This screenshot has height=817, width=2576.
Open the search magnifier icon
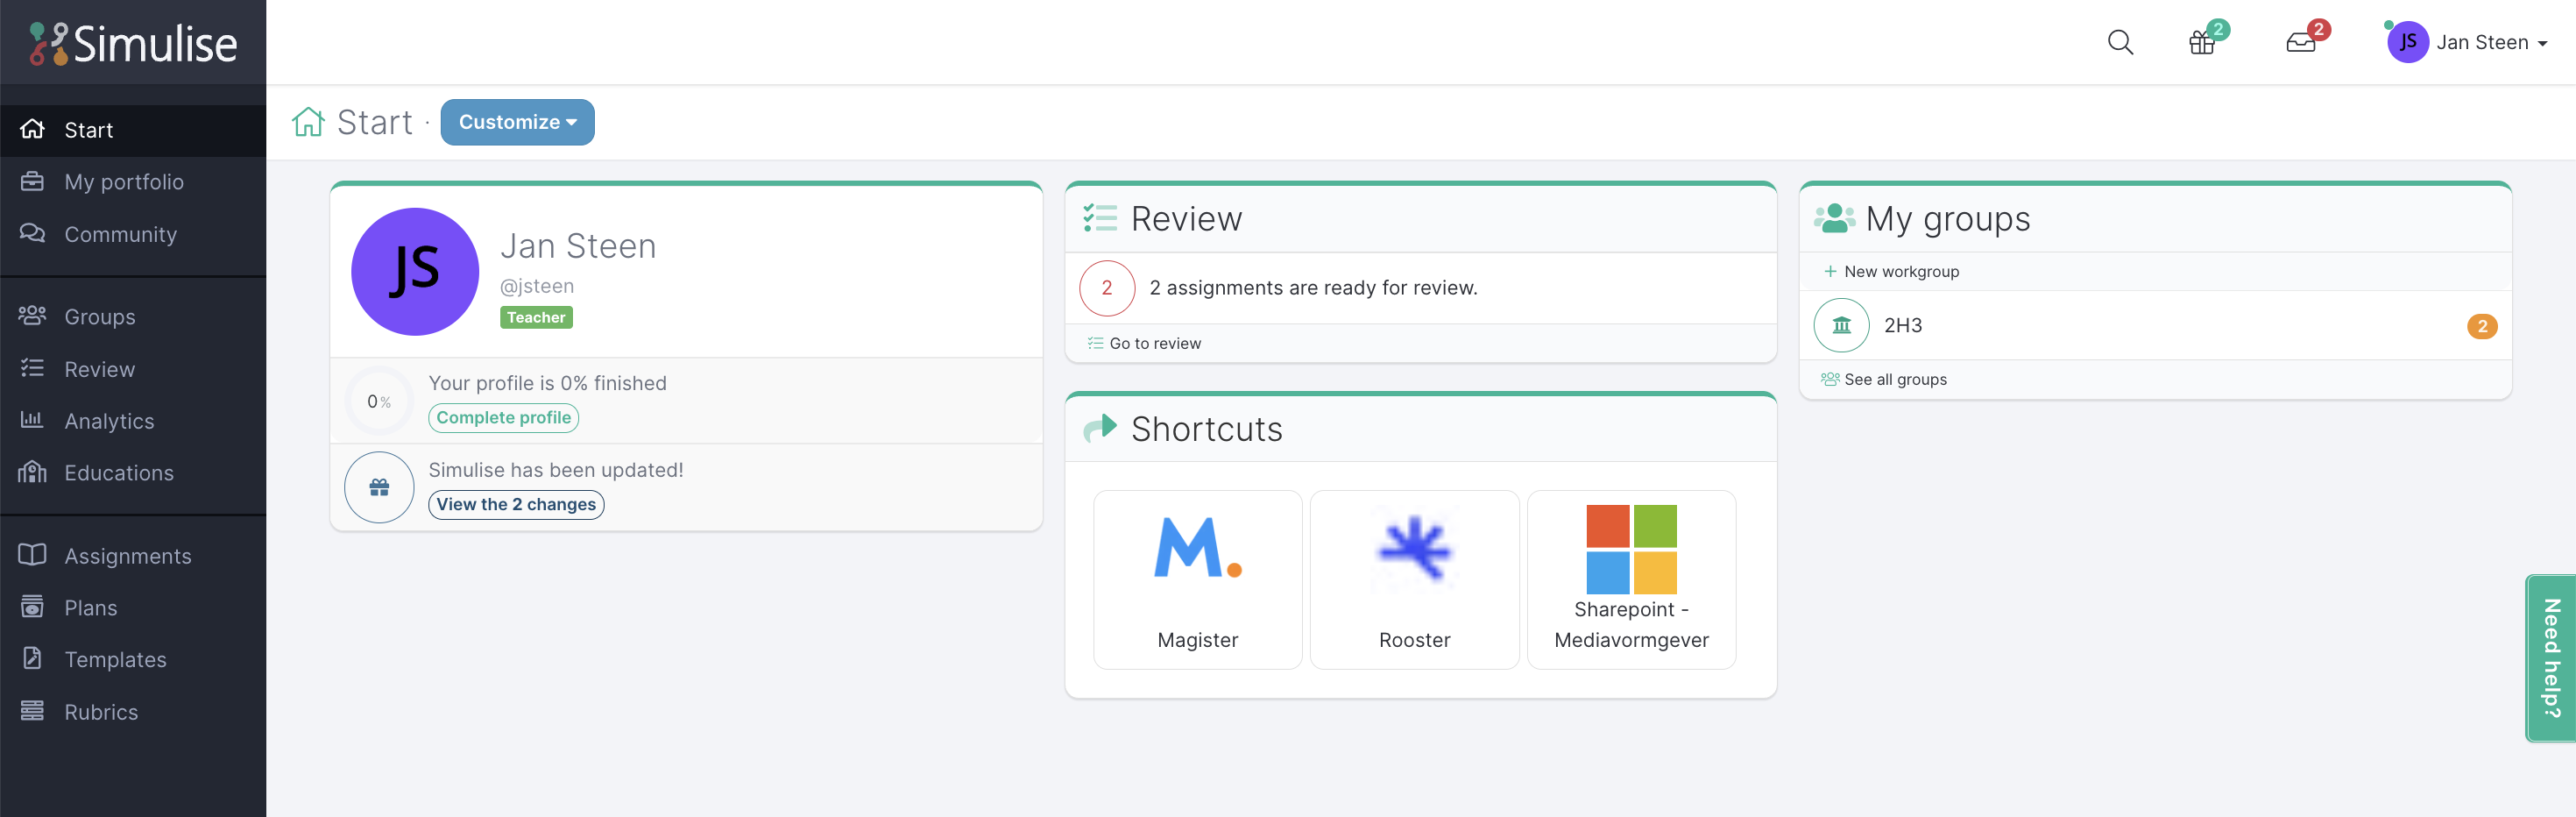click(2120, 42)
